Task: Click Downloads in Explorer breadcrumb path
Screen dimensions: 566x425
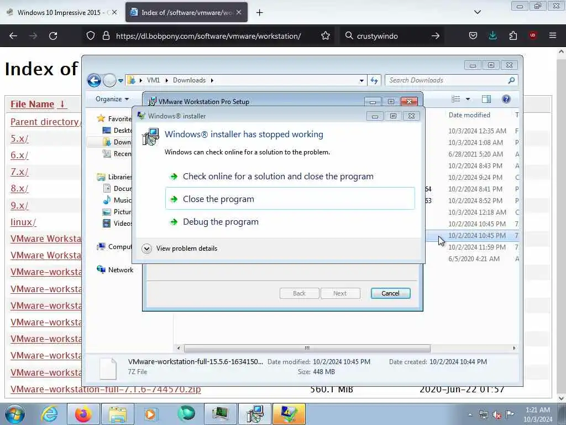Action: coord(189,80)
